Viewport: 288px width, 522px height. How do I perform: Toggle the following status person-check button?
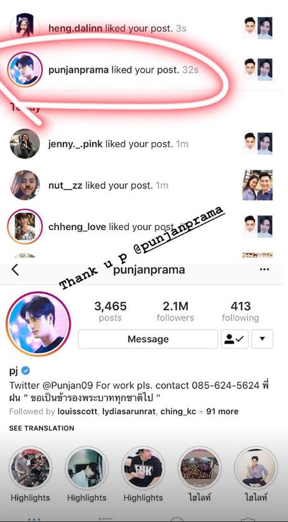tap(235, 339)
